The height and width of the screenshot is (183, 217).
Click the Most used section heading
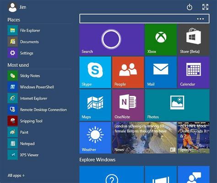(18, 65)
